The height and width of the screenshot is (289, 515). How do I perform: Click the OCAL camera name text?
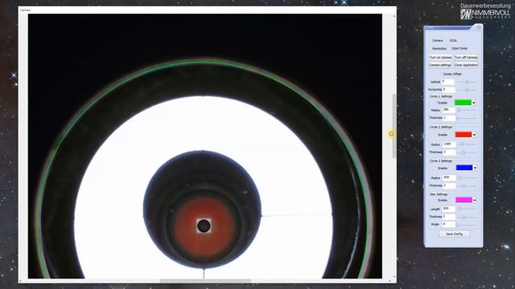tap(453, 41)
